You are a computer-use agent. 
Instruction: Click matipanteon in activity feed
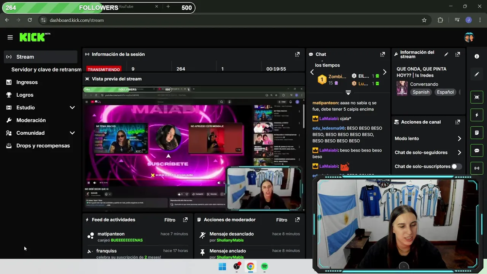point(111,234)
